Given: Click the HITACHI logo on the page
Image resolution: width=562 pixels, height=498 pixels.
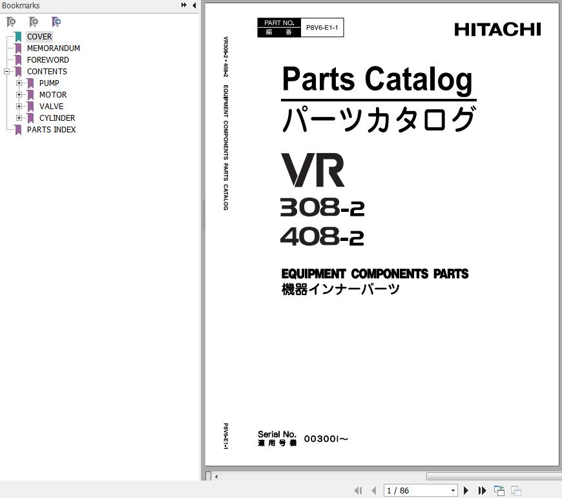Looking at the screenshot, I should pyautogui.click(x=497, y=30).
